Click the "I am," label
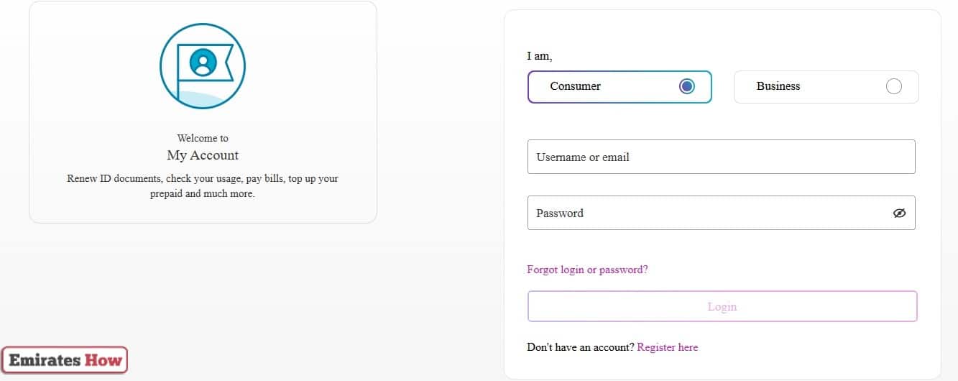The width and height of the screenshot is (958, 381). (540, 56)
